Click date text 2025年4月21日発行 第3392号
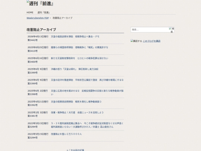 click(38, 103)
